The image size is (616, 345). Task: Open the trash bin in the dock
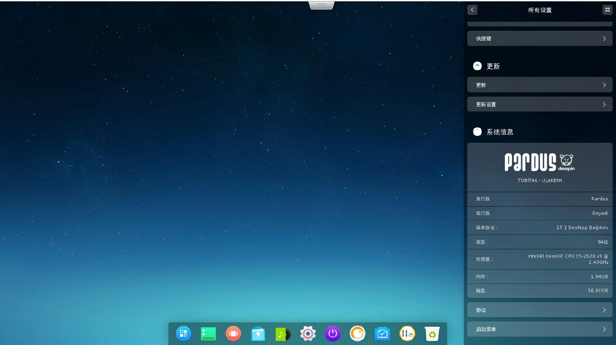[x=432, y=333]
